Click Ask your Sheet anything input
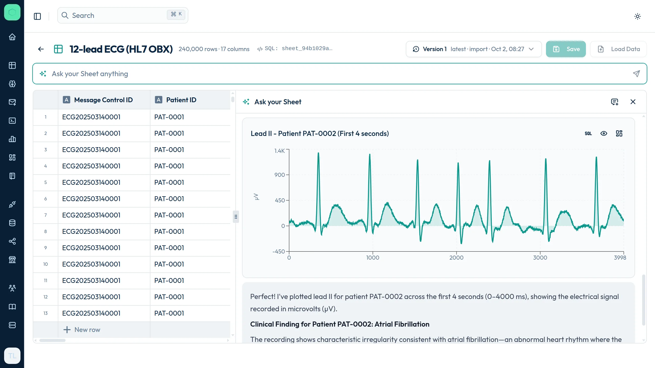This screenshot has height=368, width=655. click(340, 74)
